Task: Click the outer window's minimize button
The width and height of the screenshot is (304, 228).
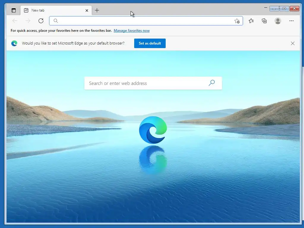Action: pos(274,9)
